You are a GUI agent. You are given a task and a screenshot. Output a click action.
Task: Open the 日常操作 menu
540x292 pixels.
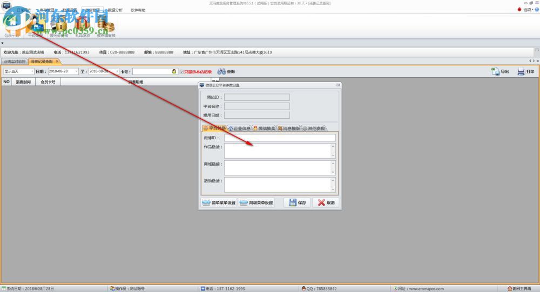pos(24,10)
